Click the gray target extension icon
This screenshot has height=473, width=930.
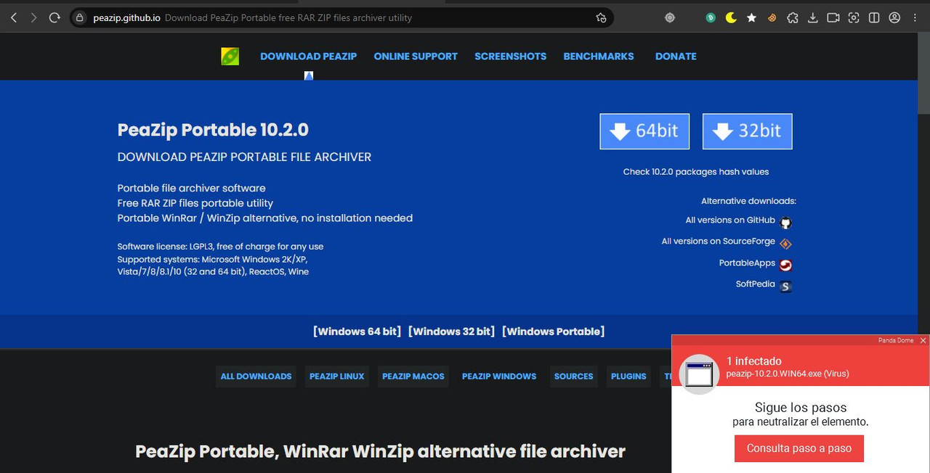click(x=670, y=17)
